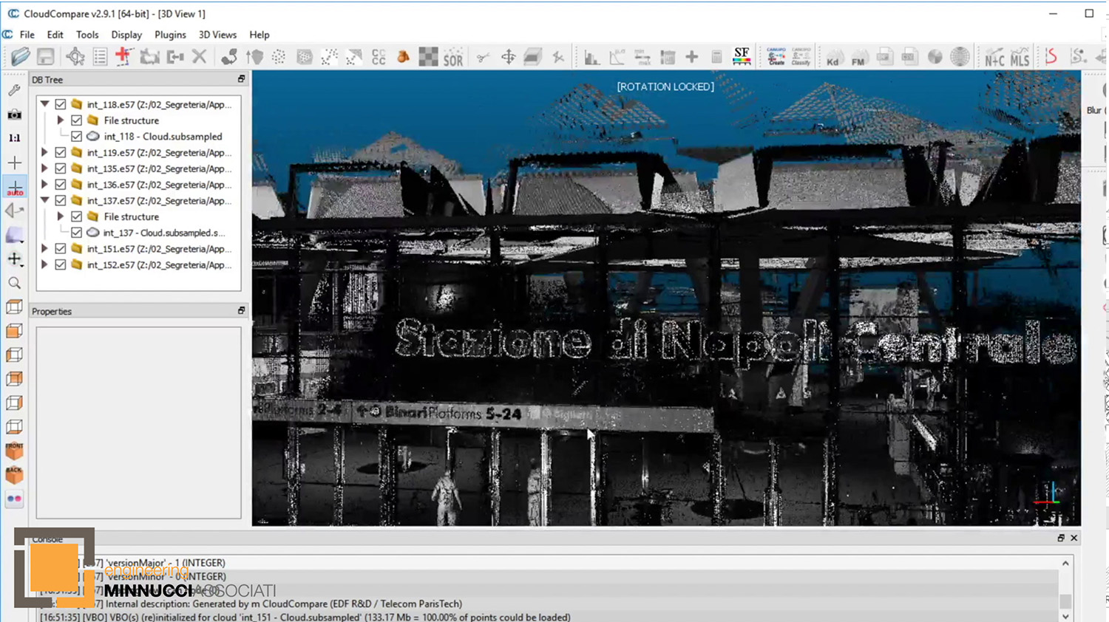Open the scalar field SF color scale icon

click(742, 57)
